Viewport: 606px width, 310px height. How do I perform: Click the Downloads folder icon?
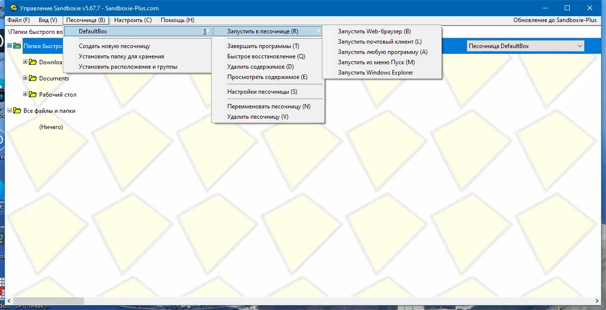[x=33, y=62]
